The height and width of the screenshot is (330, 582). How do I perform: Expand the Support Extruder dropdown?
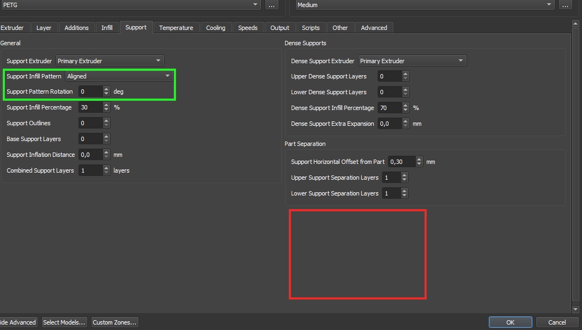point(110,61)
